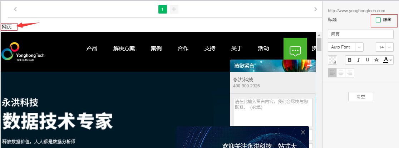Image resolution: width=399 pixels, height=148 pixels.
Task: Open the font color dropdown arrow
Action: click(x=391, y=60)
